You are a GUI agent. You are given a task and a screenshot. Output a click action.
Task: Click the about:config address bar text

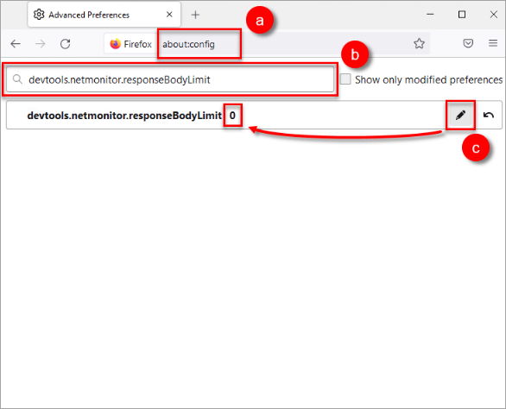click(188, 44)
